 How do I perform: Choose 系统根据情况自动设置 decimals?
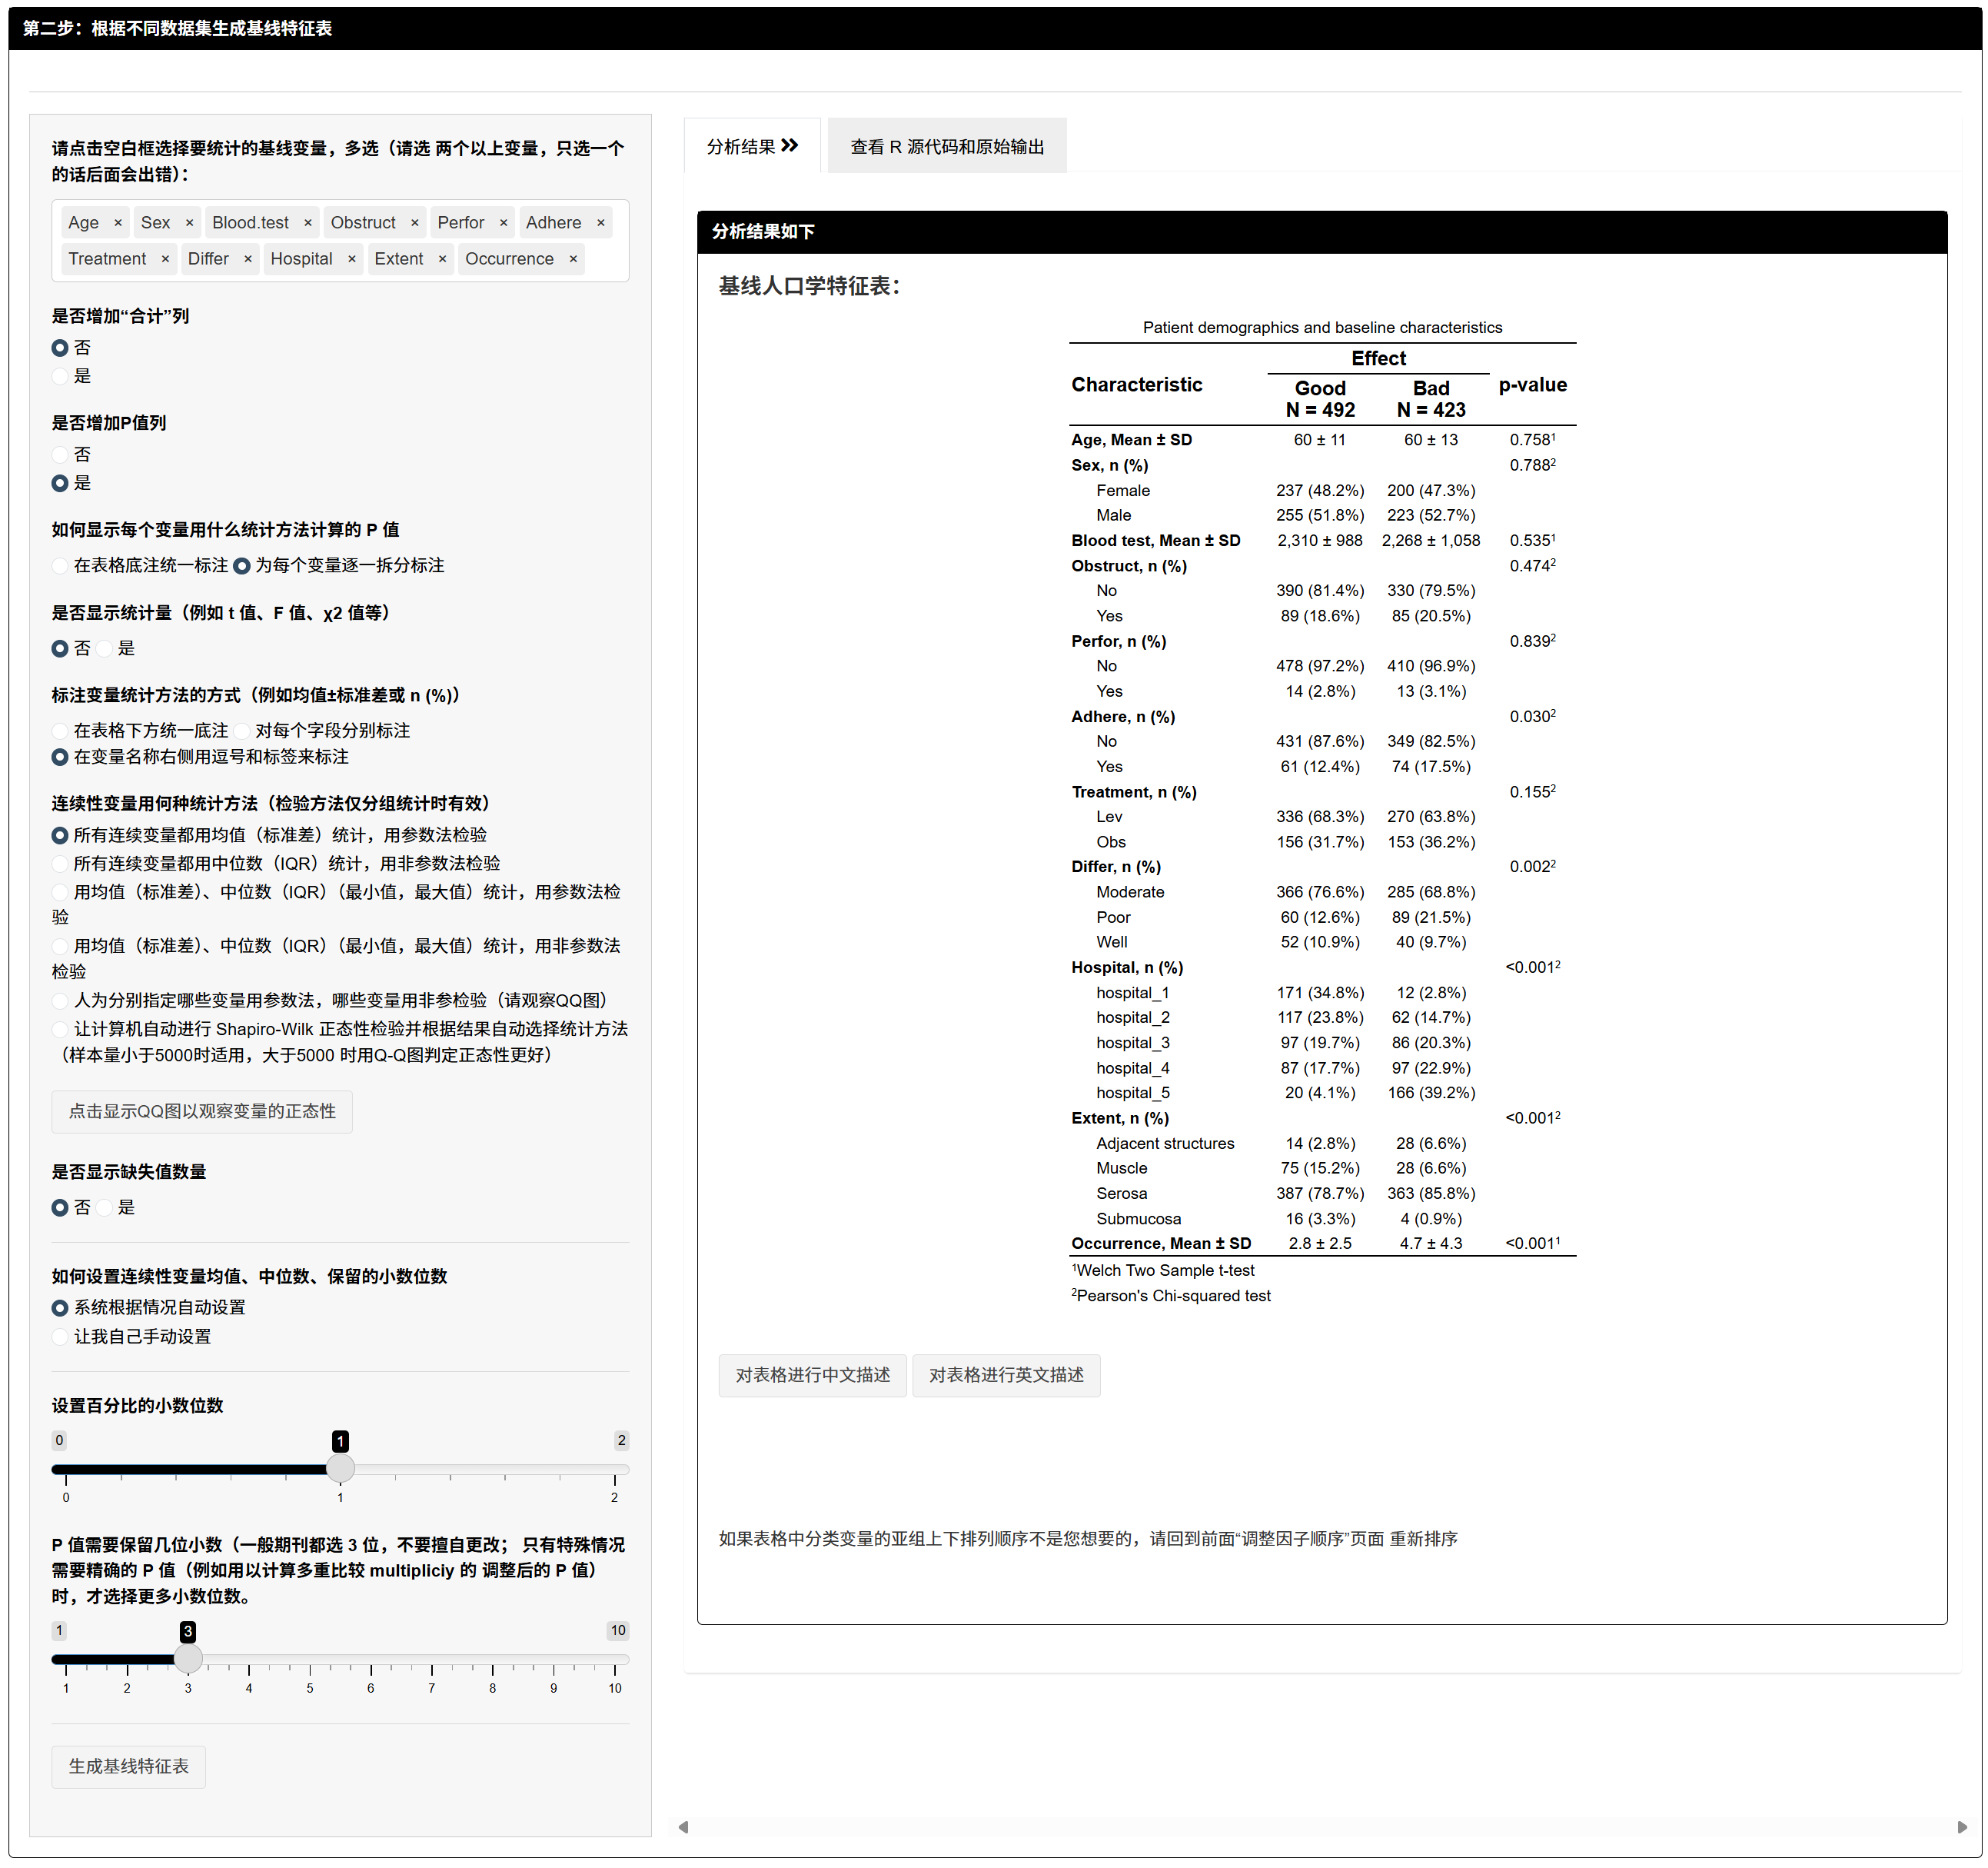pyautogui.click(x=60, y=1309)
